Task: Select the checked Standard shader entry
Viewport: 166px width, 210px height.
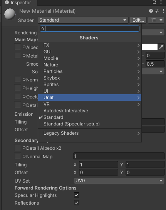Action: (x=90, y=117)
